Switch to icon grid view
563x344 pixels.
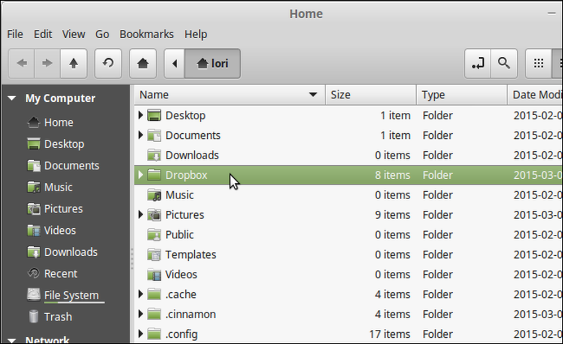pyautogui.click(x=538, y=64)
